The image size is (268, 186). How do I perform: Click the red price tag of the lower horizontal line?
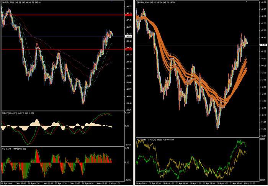click(x=129, y=49)
